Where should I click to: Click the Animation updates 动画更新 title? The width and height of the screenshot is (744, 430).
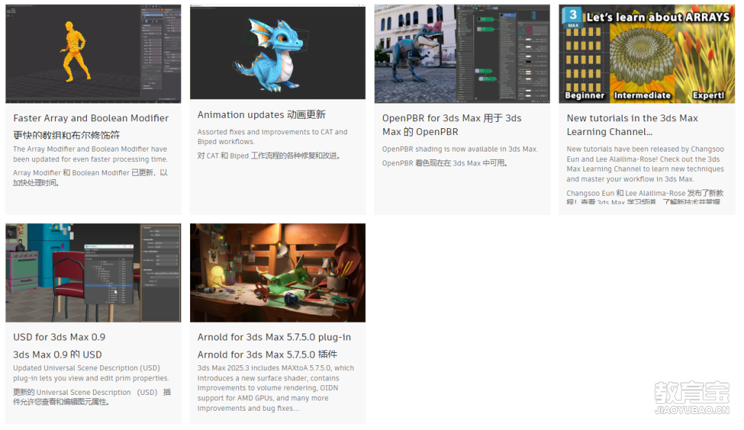point(262,115)
